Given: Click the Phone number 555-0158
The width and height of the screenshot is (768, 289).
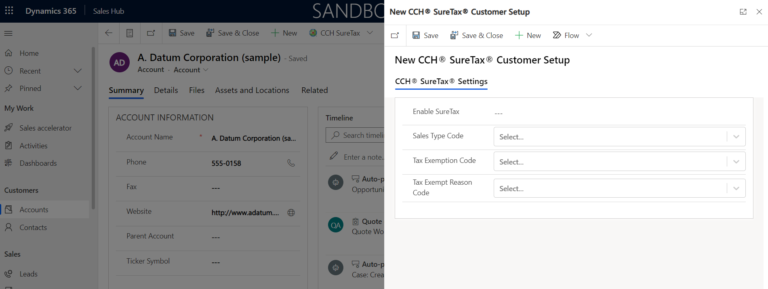Looking at the screenshot, I should click(226, 163).
